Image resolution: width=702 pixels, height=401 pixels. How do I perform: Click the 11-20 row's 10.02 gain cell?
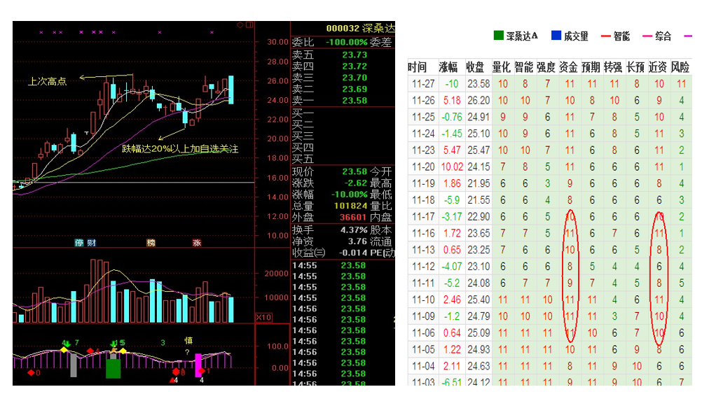[x=452, y=167]
